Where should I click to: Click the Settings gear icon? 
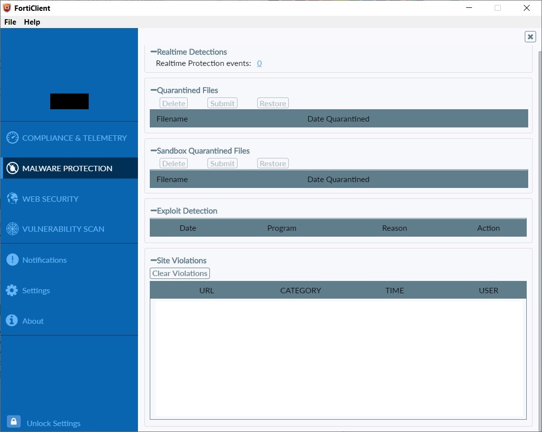12,290
